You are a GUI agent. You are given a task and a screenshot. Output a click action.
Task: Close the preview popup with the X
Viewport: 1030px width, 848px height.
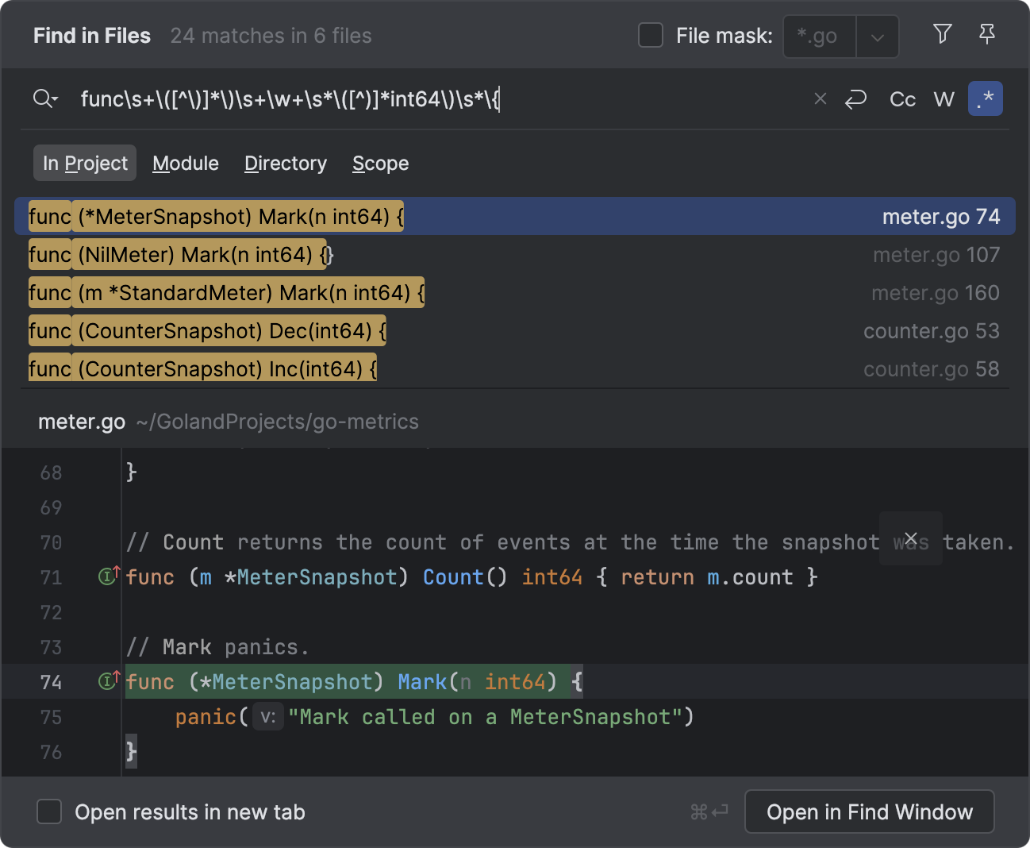910,538
